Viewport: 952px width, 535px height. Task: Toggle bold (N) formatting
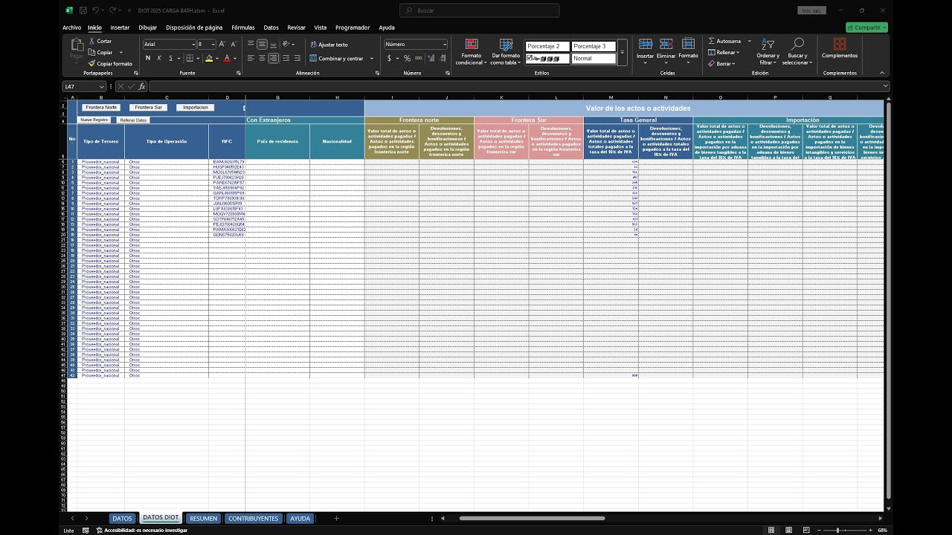[148, 58]
